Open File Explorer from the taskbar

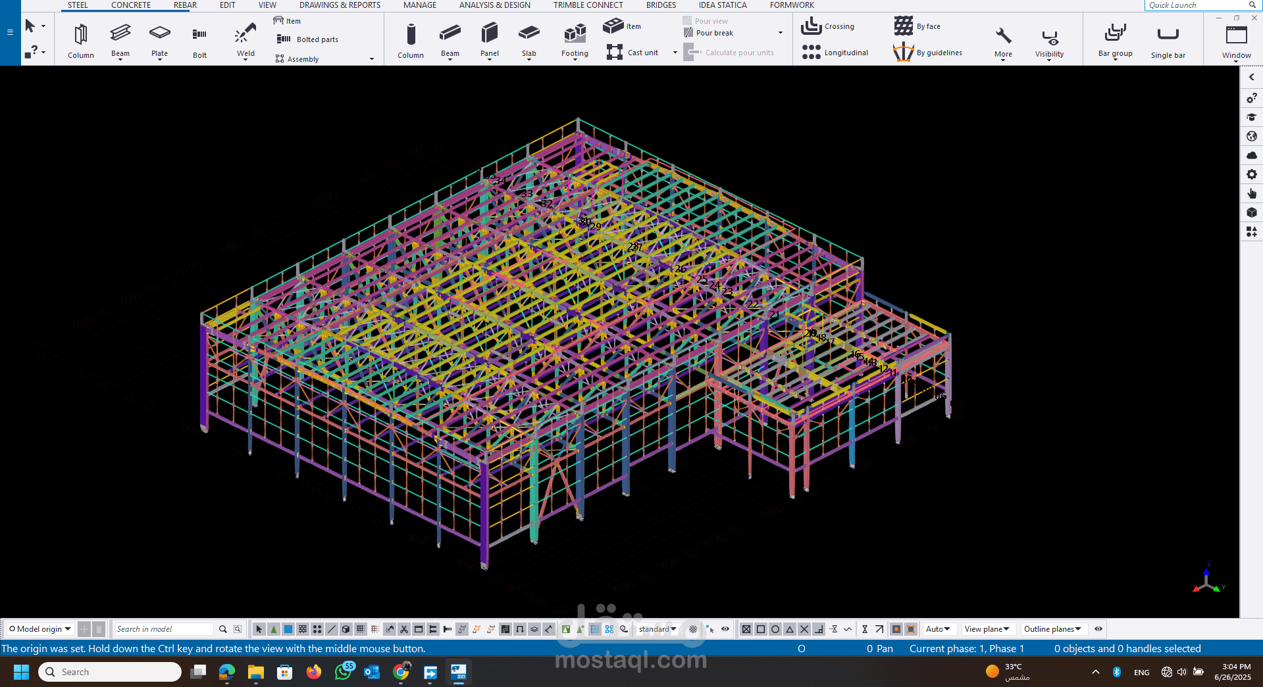pyautogui.click(x=255, y=672)
